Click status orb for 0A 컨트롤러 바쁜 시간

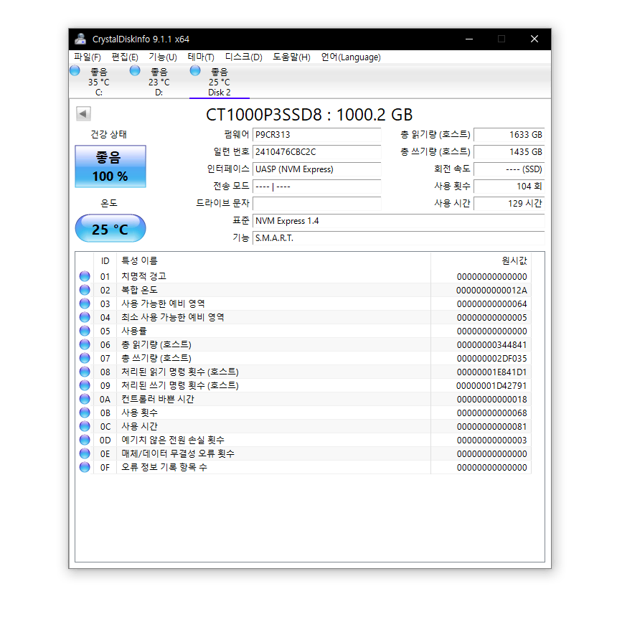[x=85, y=399]
